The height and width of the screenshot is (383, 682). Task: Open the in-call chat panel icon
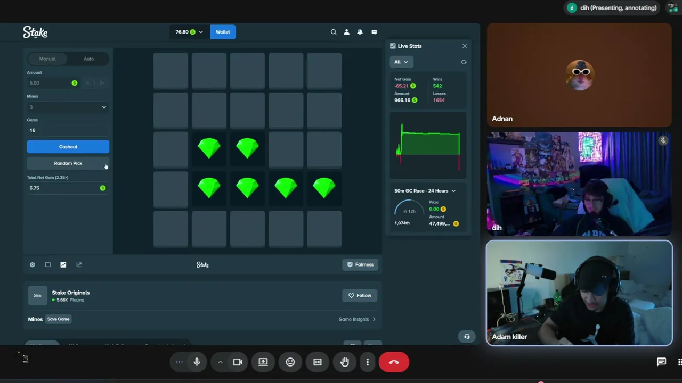661,362
